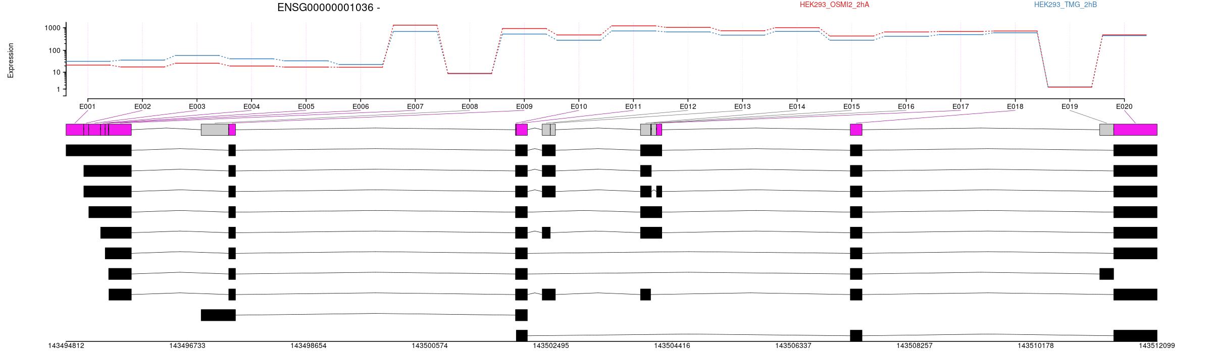Viewport: 1212px width, 353px height.
Task: Click exon label E008
Action: [470, 107]
